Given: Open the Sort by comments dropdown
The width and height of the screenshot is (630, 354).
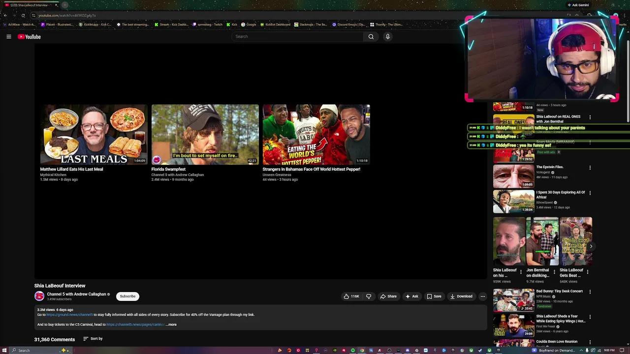Looking at the screenshot, I should click(93, 339).
